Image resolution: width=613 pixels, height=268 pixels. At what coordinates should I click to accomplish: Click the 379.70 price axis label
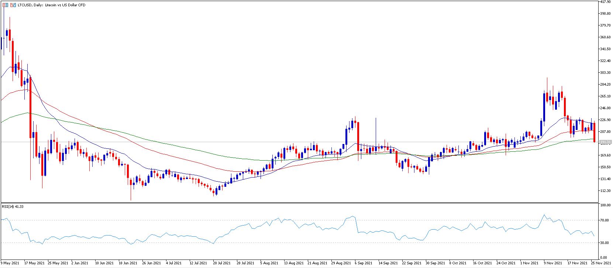[x=606, y=25]
